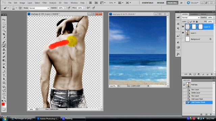Toggle tablet pressure controls opacity button
Image resolution: width=216 pixels, height=121 pixels.
tap(69, 8)
